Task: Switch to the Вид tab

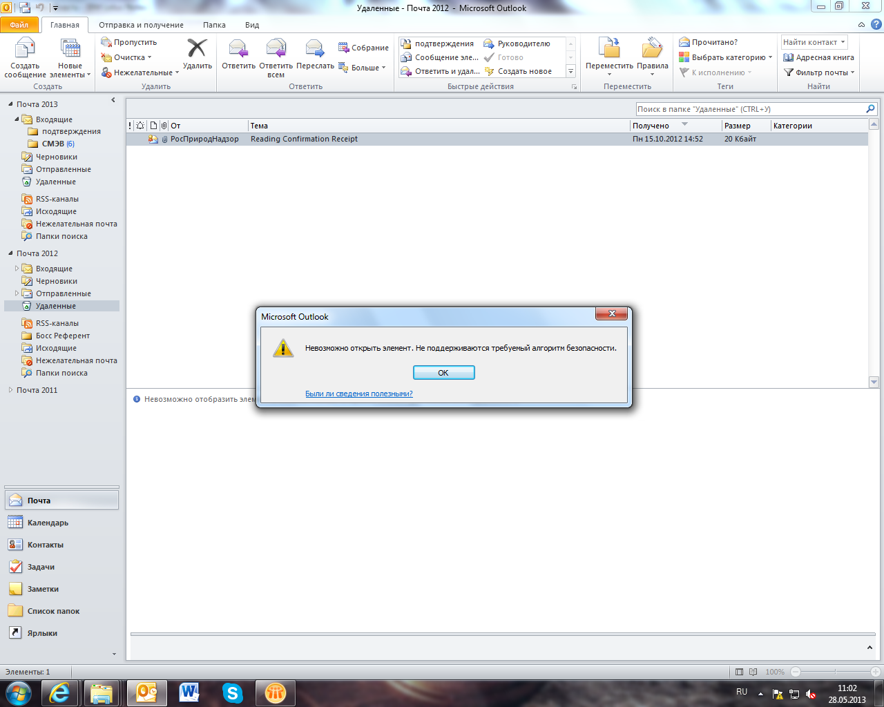Action: click(252, 25)
